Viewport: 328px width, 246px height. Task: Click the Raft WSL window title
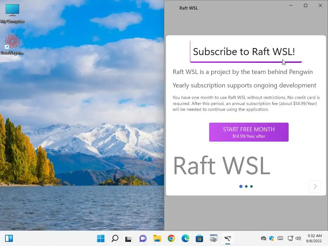pos(188,8)
